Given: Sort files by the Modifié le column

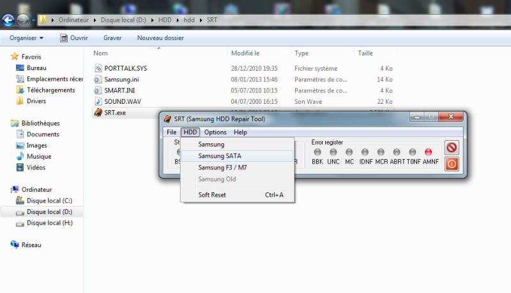Looking at the screenshot, I should [x=245, y=54].
